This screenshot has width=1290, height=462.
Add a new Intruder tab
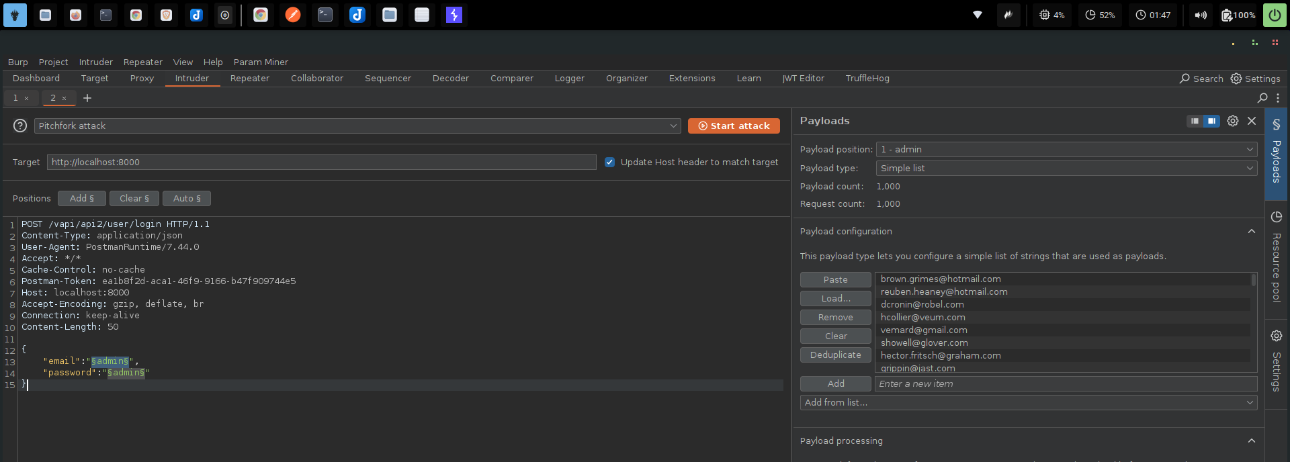[x=87, y=98]
